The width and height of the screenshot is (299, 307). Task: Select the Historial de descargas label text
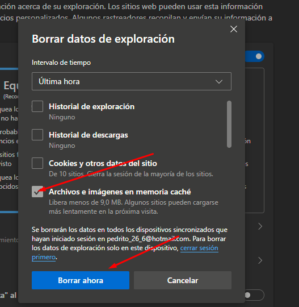pyautogui.click(x=89, y=135)
